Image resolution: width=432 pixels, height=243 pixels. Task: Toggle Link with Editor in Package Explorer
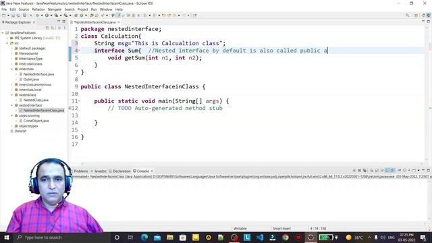53,28
